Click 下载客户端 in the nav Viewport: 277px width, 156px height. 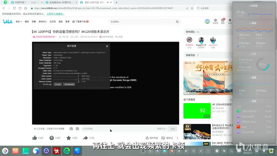pyautogui.click(x=80, y=22)
